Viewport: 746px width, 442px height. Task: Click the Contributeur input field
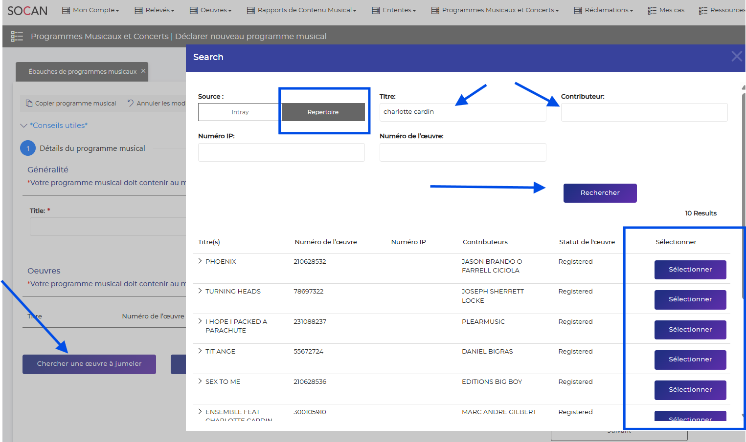click(x=644, y=112)
